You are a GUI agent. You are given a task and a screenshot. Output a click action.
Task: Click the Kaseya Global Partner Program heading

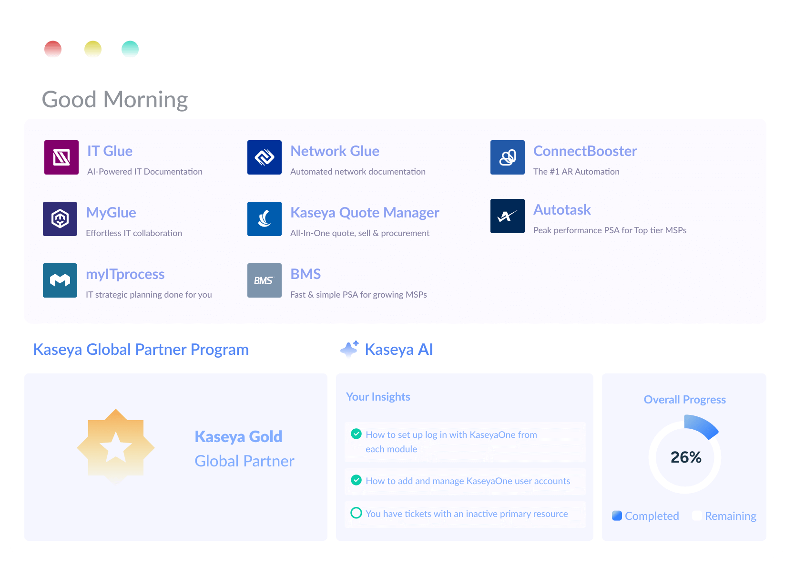point(141,350)
